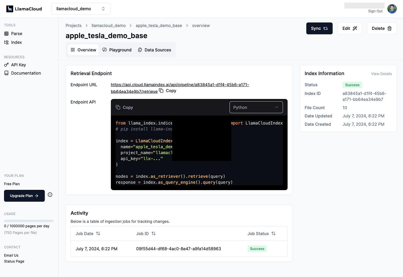Viewport: 403px width, 277px height.
Task: Switch to the Data Sources tab
Action: [155, 50]
